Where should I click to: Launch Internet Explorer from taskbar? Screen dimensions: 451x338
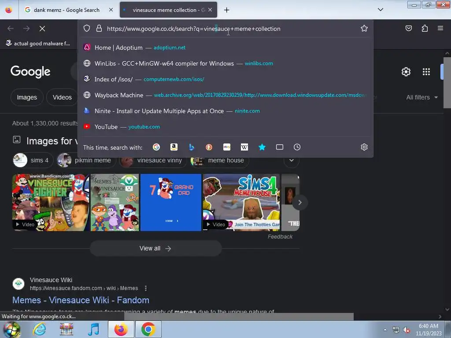pos(39,330)
